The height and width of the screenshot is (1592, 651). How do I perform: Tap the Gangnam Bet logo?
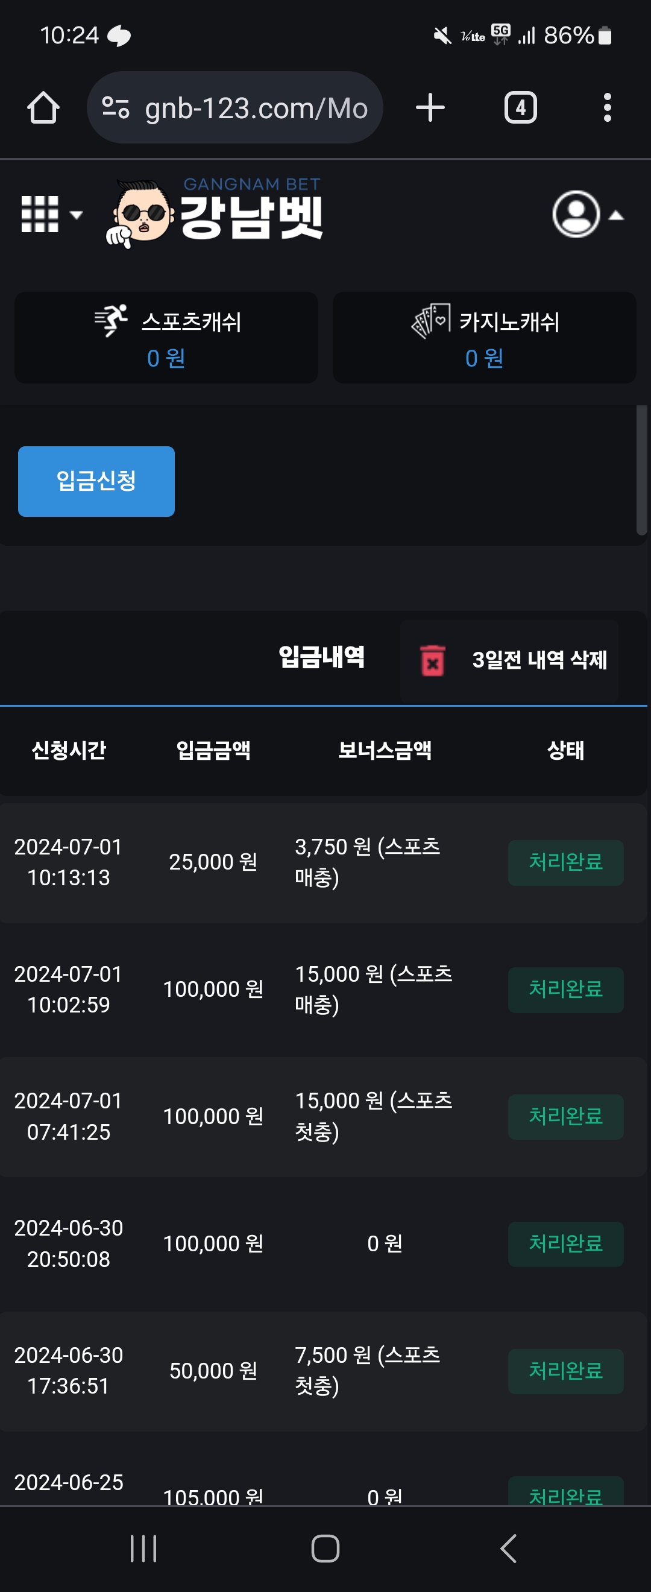[x=215, y=212]
